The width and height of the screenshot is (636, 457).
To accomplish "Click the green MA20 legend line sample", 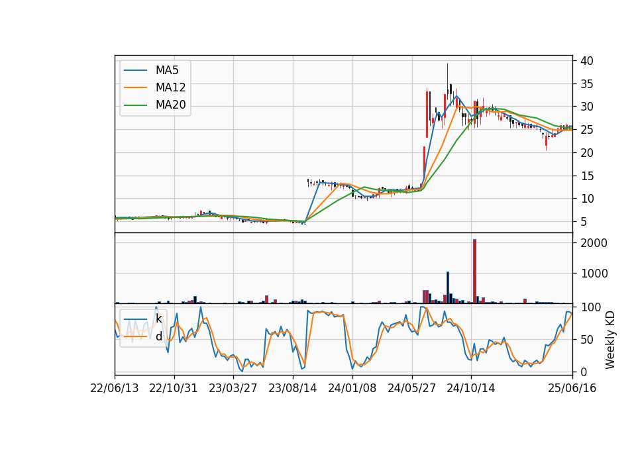I will pos(135,105).
